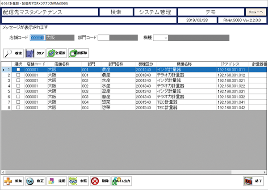Click the 削除 delete button
Viewport: 268px width, 190px height.
(x=100, y=181)
